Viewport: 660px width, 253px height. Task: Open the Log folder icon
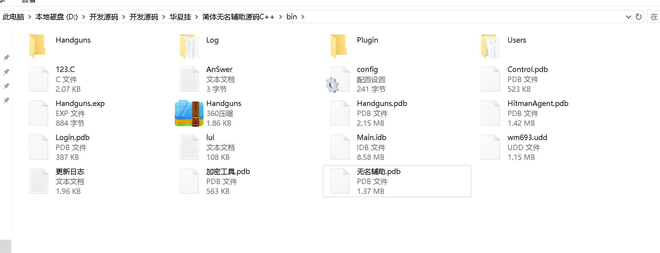point(189,46)
